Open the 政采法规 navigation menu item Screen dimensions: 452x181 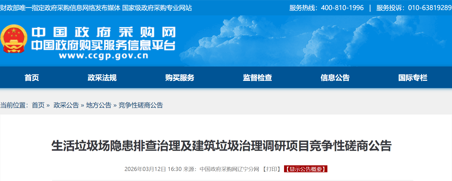pyautogui.click(x=102, y=78)
